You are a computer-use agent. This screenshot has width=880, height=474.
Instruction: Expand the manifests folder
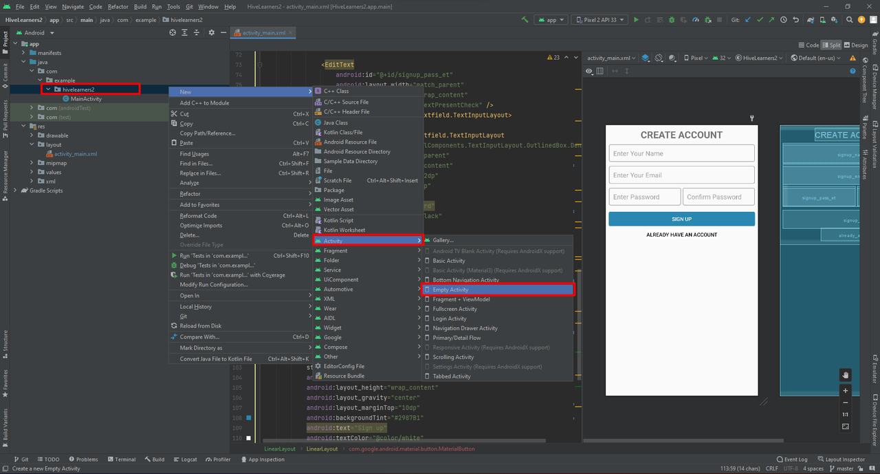23,52
